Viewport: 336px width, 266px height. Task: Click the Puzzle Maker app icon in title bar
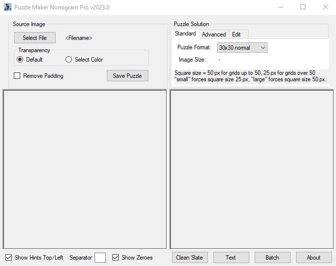(7, 7)
